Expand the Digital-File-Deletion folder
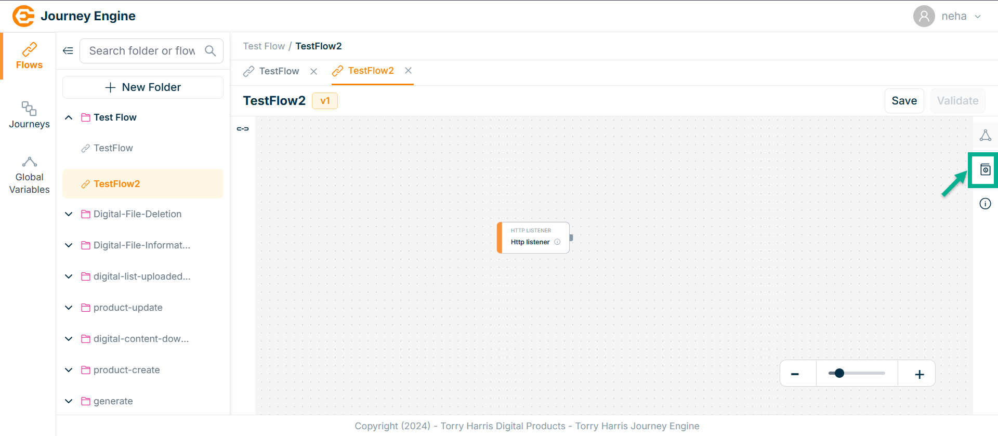This screenshot has height=436, width=998. pos(69,214)
